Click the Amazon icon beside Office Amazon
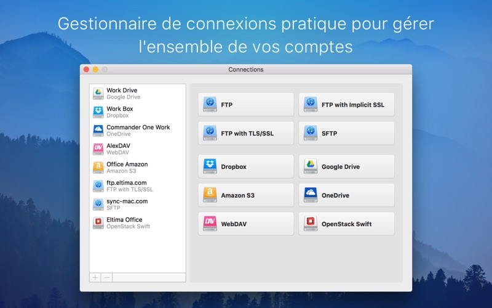Viewport: 492px width, 308px height. coord(98,168)
